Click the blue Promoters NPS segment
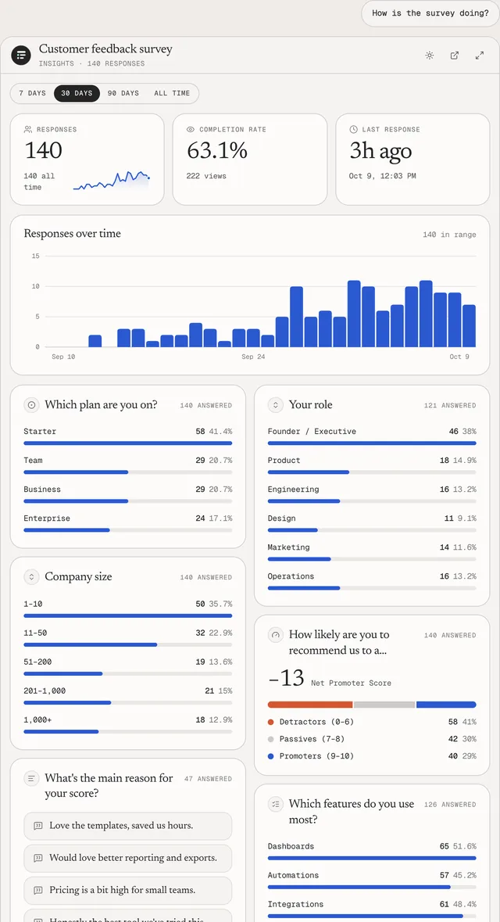The height and width of the screenshot is (922, 500). point(447,705)
